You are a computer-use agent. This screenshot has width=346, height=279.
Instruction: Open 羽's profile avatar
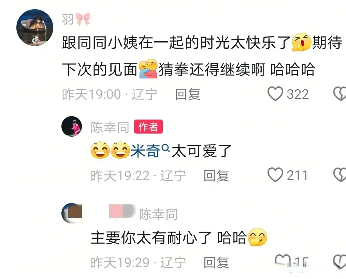[35, 27]
